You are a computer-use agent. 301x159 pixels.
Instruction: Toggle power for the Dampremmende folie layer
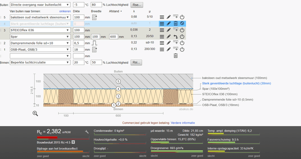pyautogui.click(x=182, y=43)
